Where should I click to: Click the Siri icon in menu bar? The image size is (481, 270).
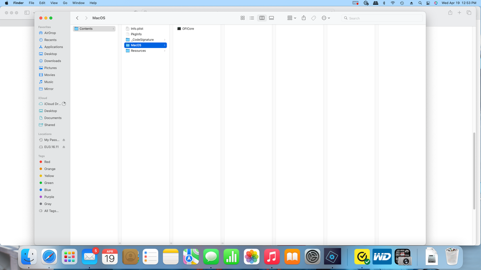[436, 3]
